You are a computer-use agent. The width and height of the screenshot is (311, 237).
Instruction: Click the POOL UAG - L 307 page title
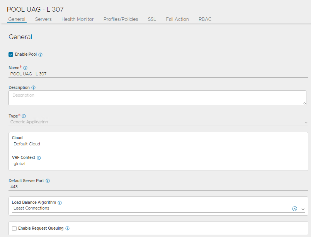(x=35, y=9)
